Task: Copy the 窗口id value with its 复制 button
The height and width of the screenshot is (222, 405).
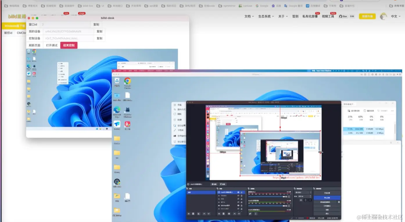Action: 96,24
